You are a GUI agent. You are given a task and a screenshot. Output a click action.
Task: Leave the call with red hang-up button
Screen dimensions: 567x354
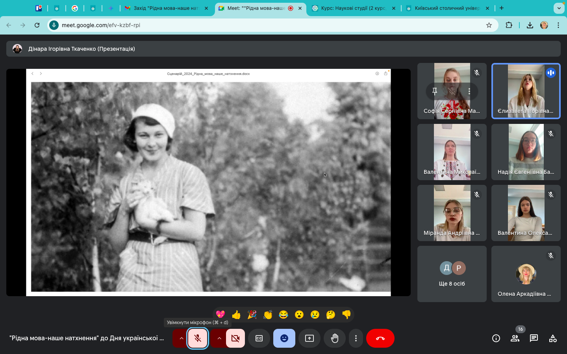pyautogui.click(x=380, y=338)
